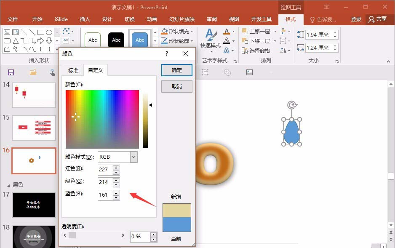Viewport: 395px width, 248px height.
Task: Select the oval shape from insert shapes
Action: 48,32
